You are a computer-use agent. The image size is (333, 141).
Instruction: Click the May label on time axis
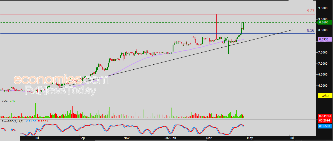tap(250, 138)
